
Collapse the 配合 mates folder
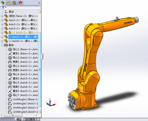pos(2,45)
